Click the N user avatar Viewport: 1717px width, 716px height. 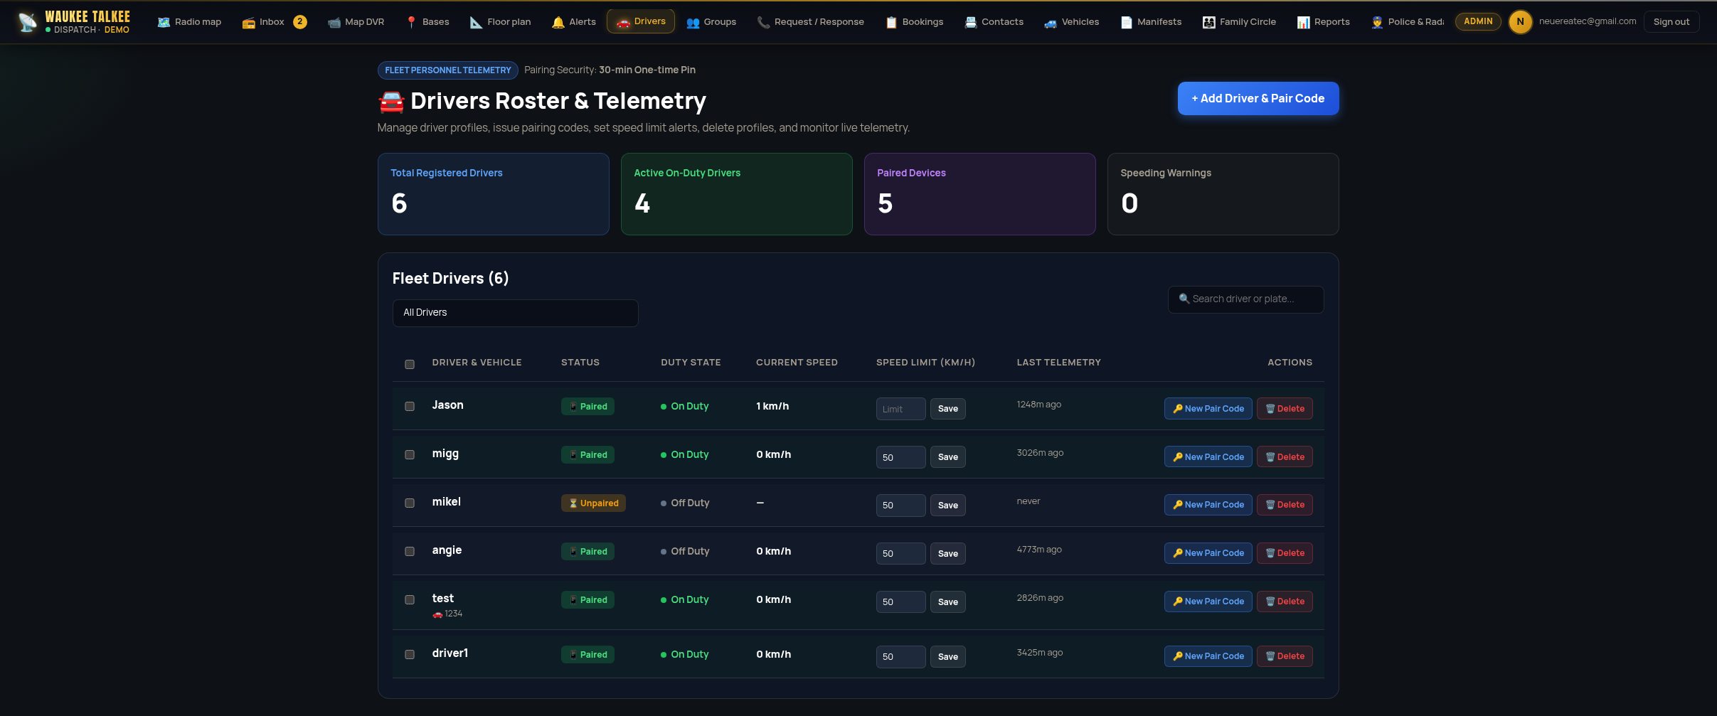pos(1520,22)
